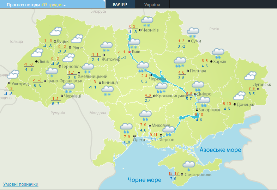Viewport: 277px width, 190px height.
Task: Click the rain cloud icon above Миколаїв
Action: pyautogui.click(x=145, y=115)
